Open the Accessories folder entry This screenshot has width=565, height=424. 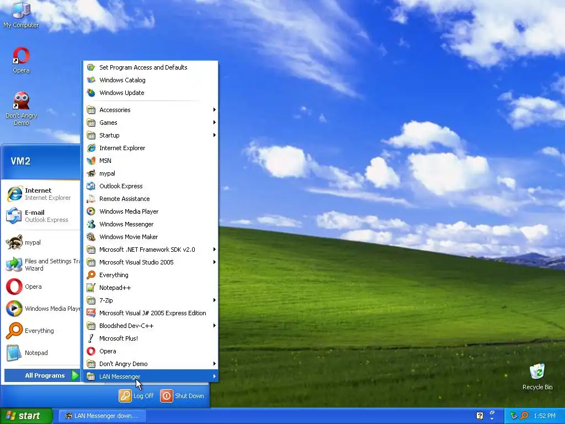click(x=151, y=110)
